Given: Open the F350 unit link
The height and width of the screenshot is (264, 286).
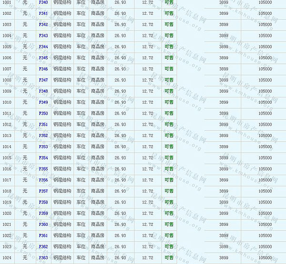Looking at the screenshot, I should [x=43, y=113].
